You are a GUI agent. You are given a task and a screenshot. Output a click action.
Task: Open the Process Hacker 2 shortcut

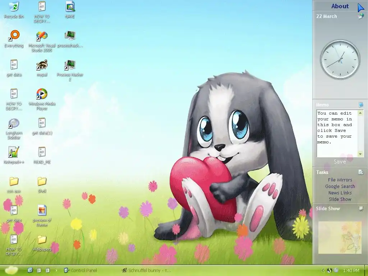(x=70, y=70)
